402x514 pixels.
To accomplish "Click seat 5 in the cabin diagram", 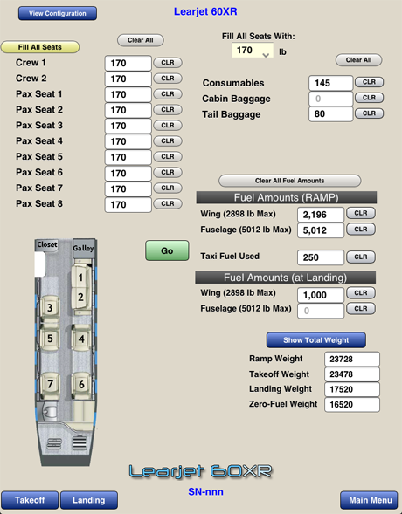I will click(x=50, y=338).
